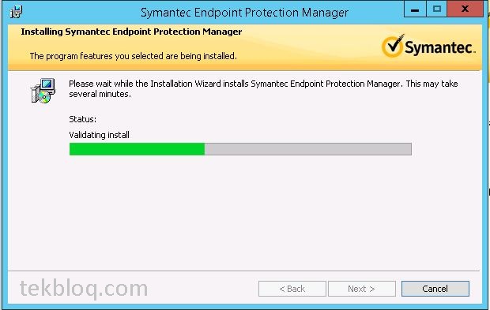Image resolution: width=490 pixels, height=310 pixels.
Task: Click the yellow header banner area
Action: pos(245,47)
